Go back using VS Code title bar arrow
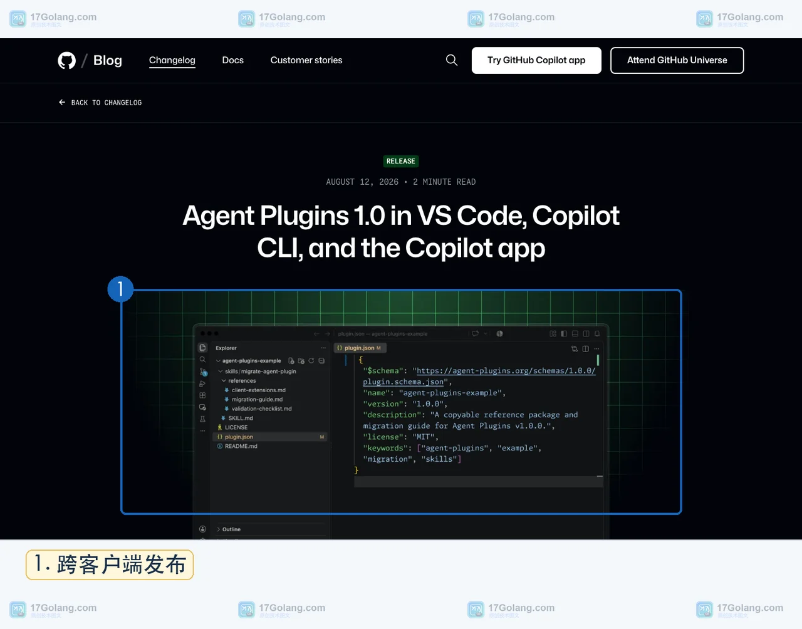The image size is (802, 629). [316, 334]
